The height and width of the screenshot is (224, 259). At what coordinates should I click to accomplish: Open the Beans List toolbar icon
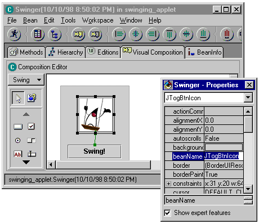(55, 34)
